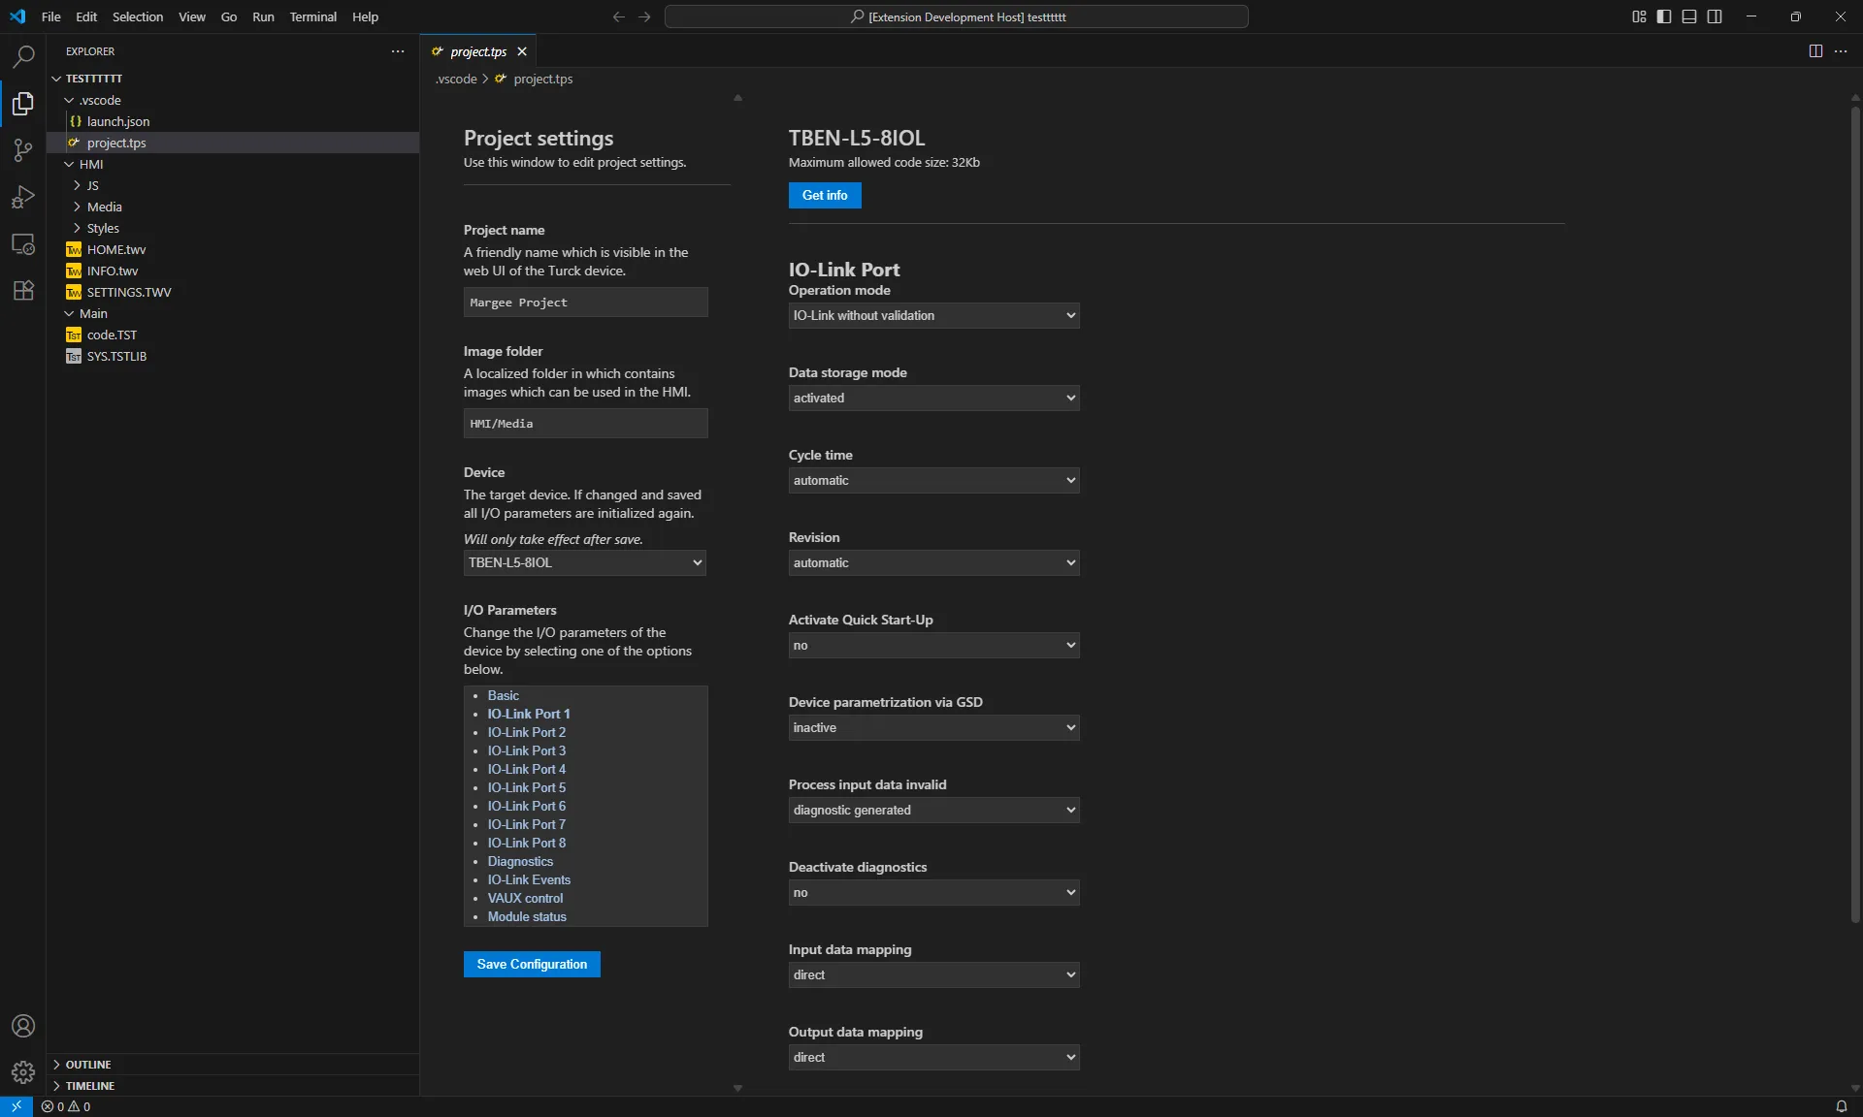Screen dimensions: 1863x1117
Task: Open Input data mapping dropdown
Action: [x=933, y=974]
